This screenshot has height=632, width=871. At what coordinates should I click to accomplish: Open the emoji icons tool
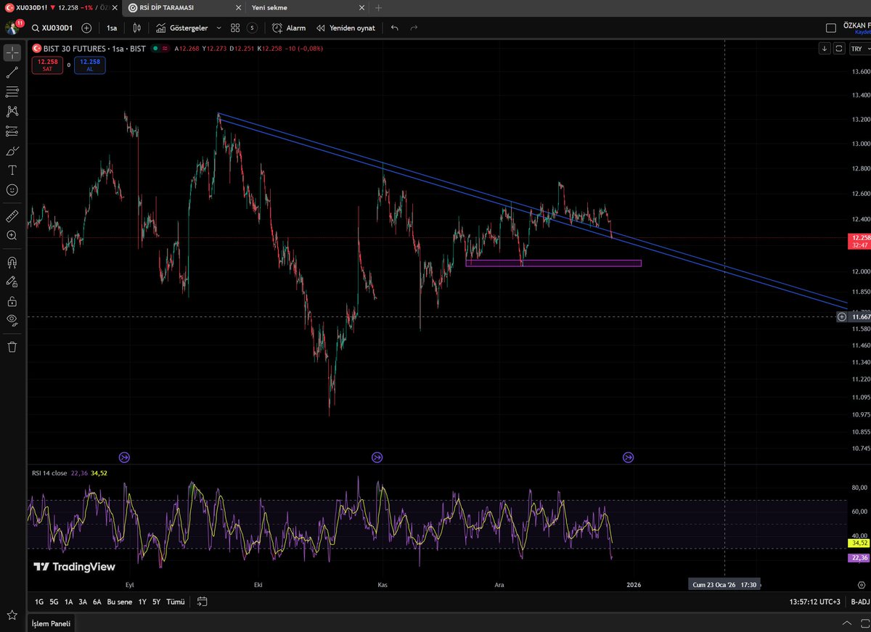tap(12, 189)
